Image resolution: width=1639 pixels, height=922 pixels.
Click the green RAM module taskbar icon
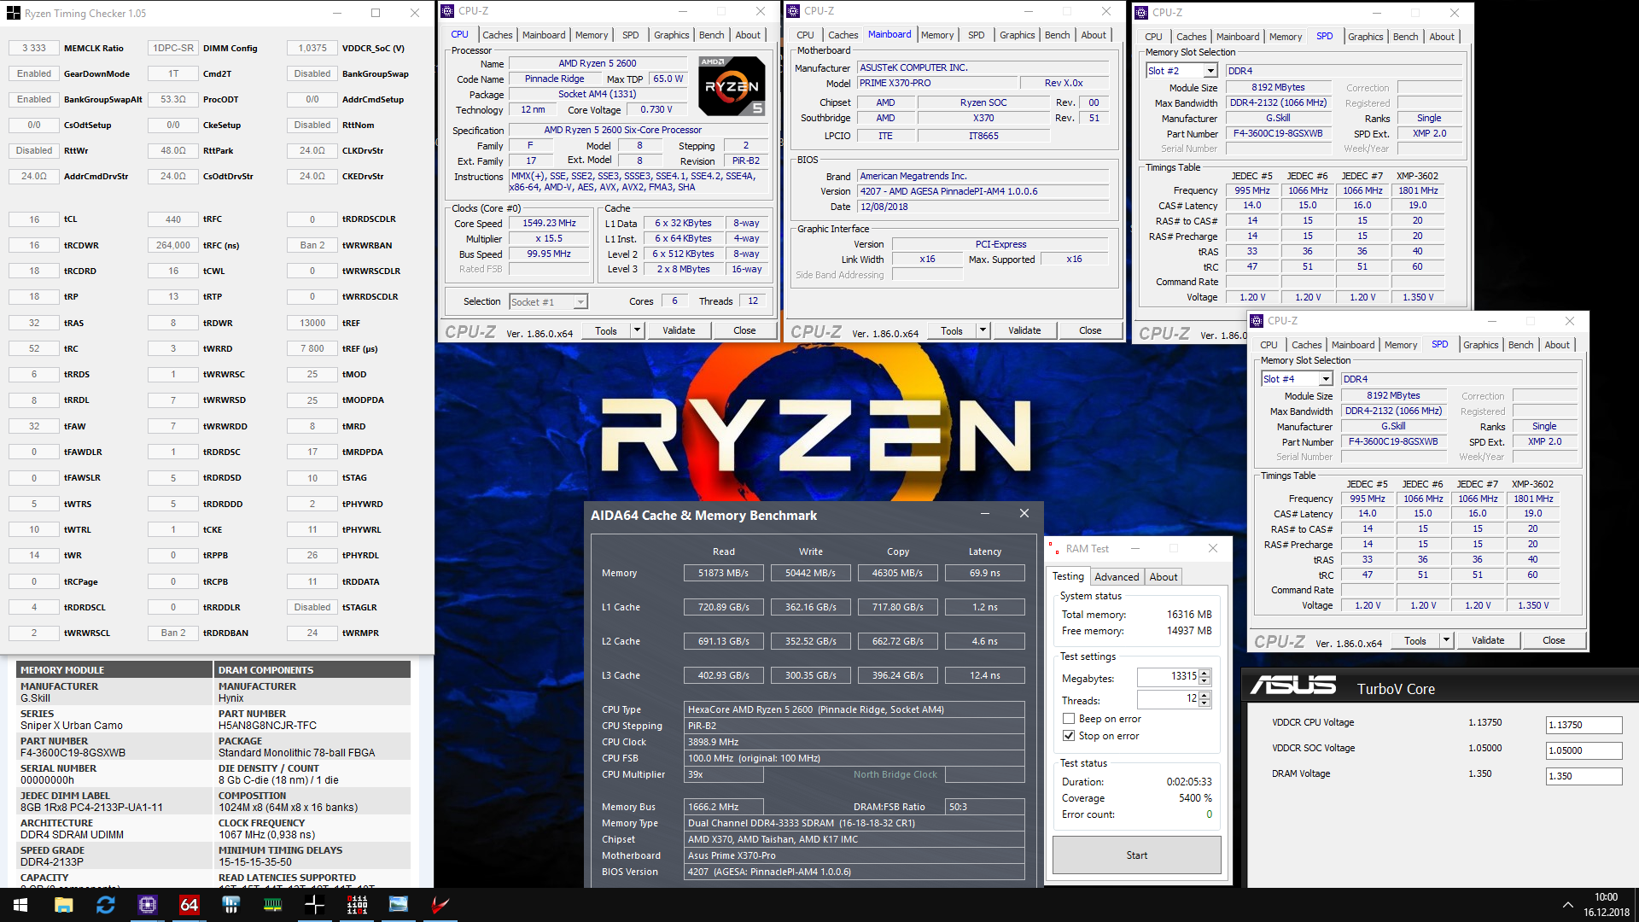point(272,905)
